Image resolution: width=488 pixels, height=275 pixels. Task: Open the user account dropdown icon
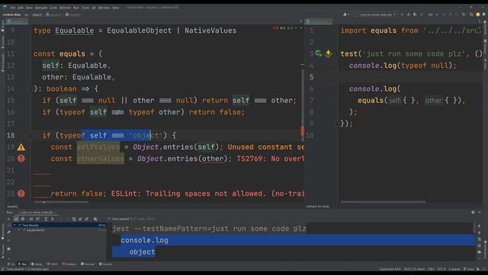345,15
